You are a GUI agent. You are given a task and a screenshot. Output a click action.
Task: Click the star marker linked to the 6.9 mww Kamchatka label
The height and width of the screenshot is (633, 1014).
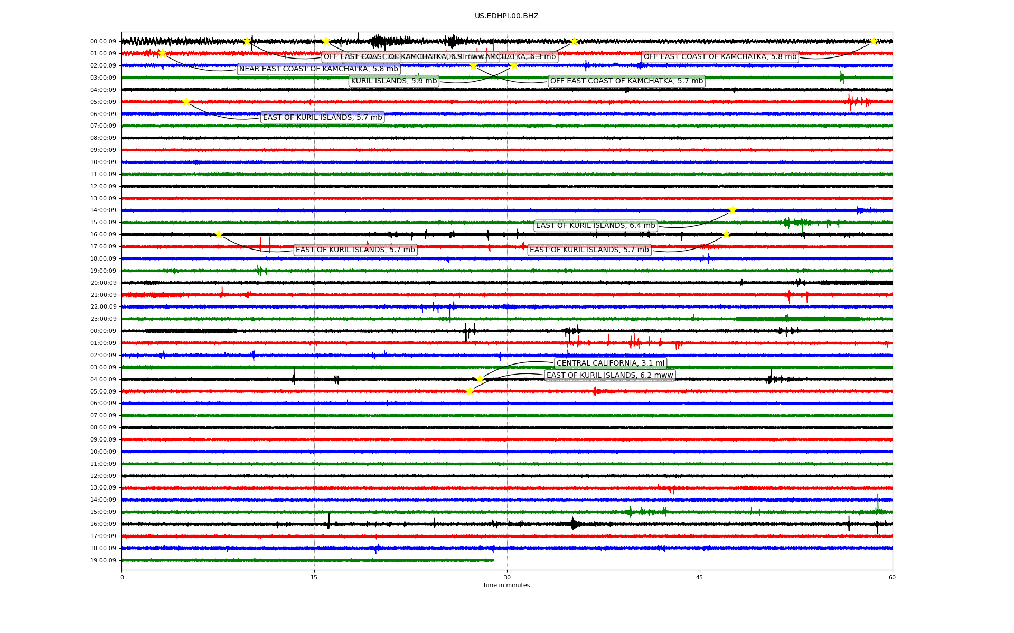[x=247, y=41]
